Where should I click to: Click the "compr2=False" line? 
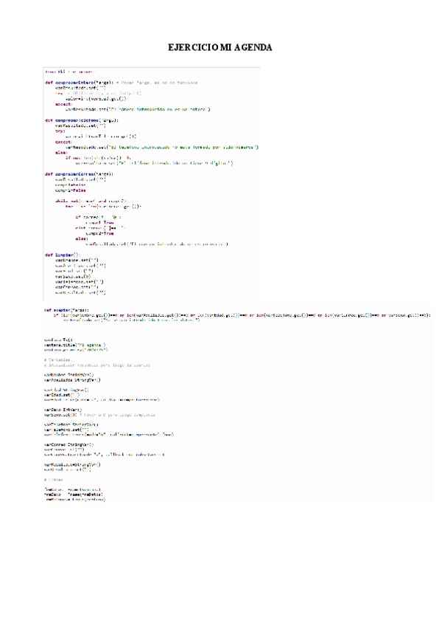(x=71, y=190)
